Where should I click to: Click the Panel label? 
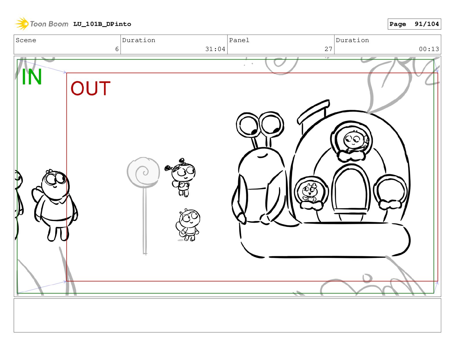click(239, 40)
